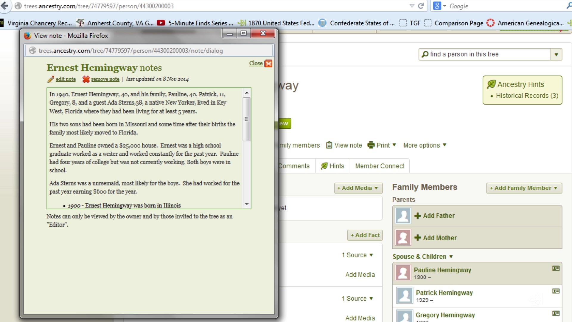Screen dimensions: 572x322
Task: Click the red X remove note icon
Action: click(x=86, y=79)
